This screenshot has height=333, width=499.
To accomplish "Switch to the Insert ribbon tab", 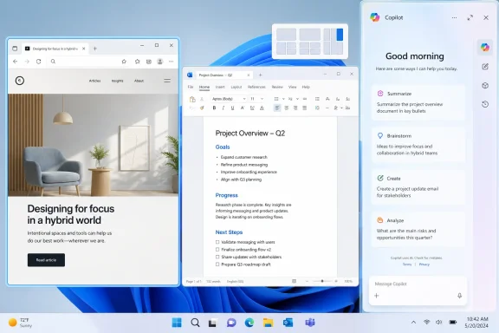I will 220,87.
